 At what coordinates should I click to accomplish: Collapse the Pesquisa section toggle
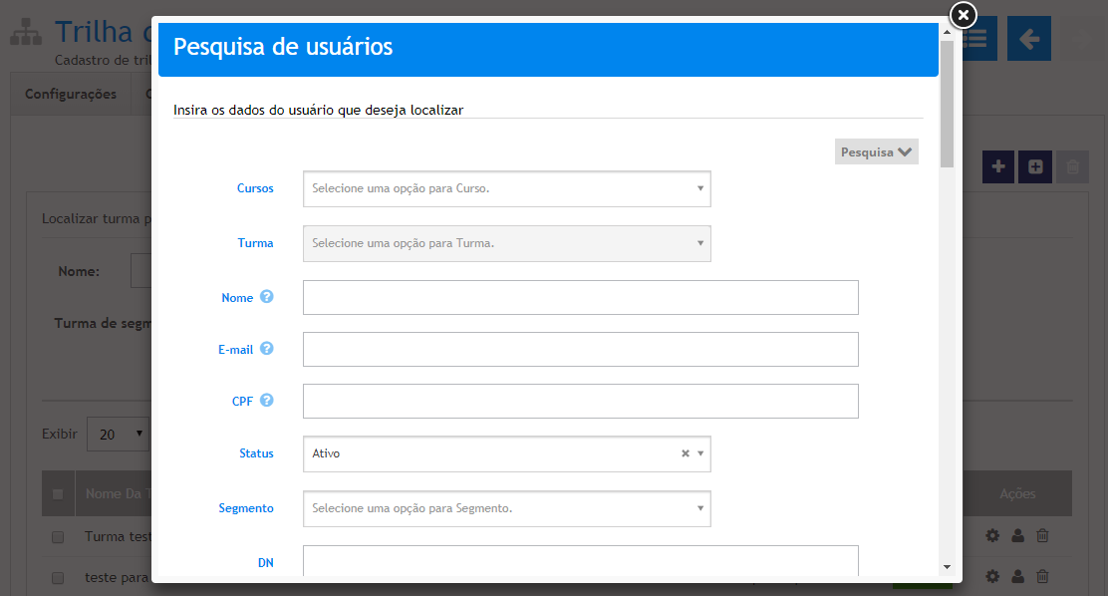(876, 152)
